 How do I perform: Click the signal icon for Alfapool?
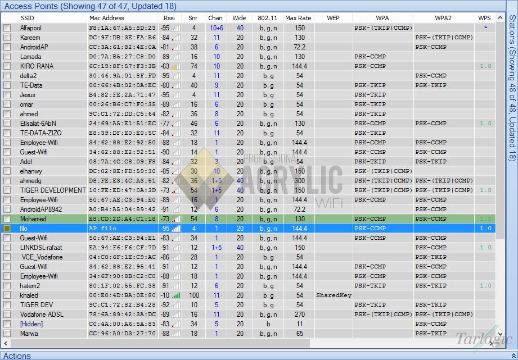tap(176, 28)
